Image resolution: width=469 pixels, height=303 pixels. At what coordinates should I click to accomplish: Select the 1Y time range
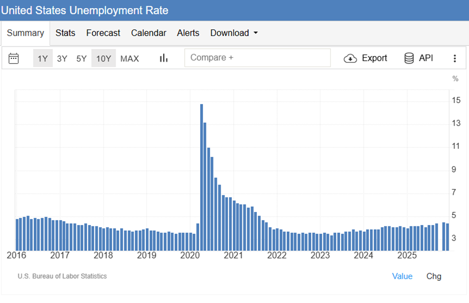43,58
